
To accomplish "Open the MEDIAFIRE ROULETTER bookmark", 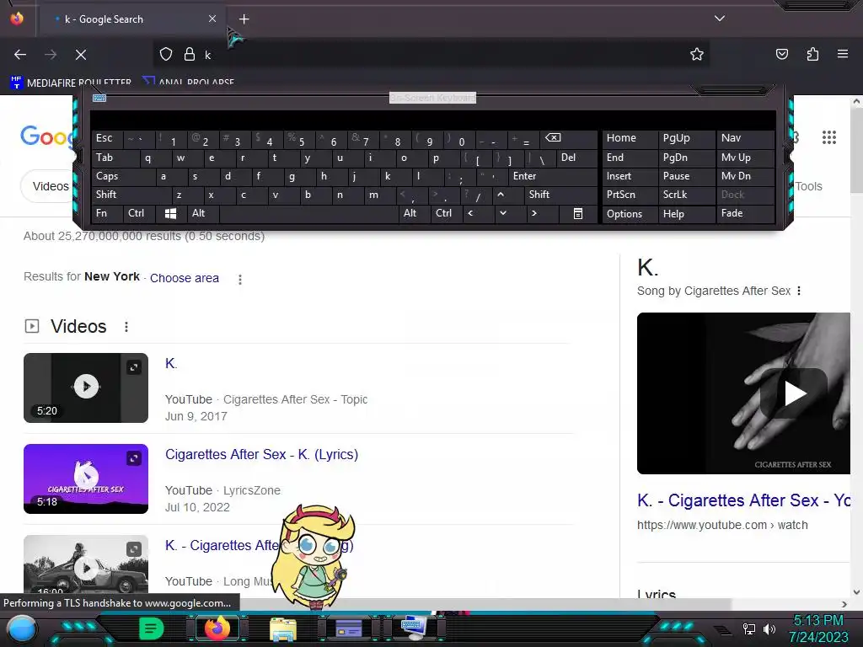I will click(71, 83).
